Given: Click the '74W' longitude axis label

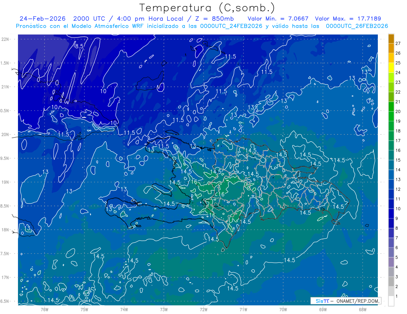Looking at the screenshot, I should [124, 309].
